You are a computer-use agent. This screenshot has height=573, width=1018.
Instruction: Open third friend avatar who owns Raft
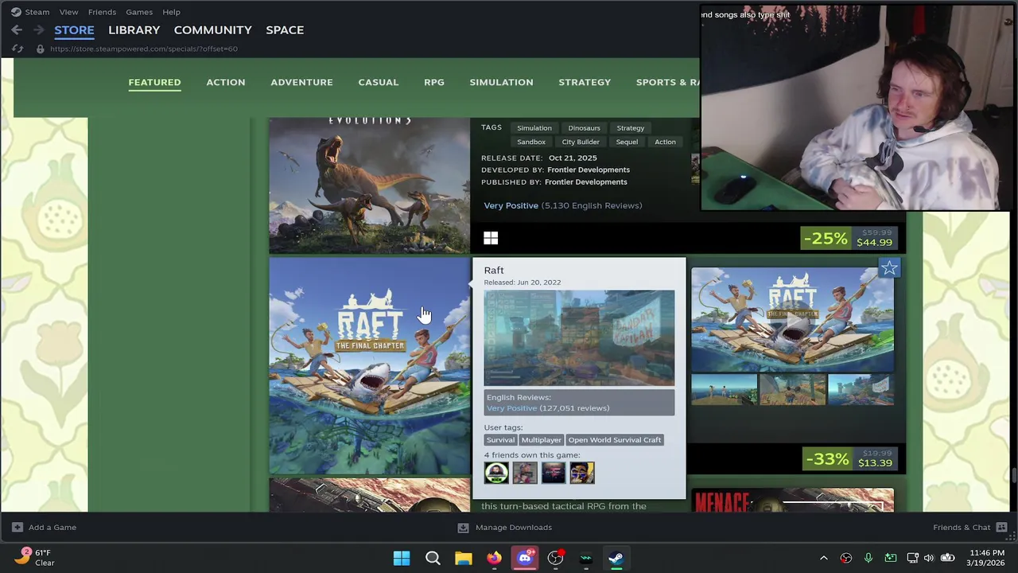point(554,473)
